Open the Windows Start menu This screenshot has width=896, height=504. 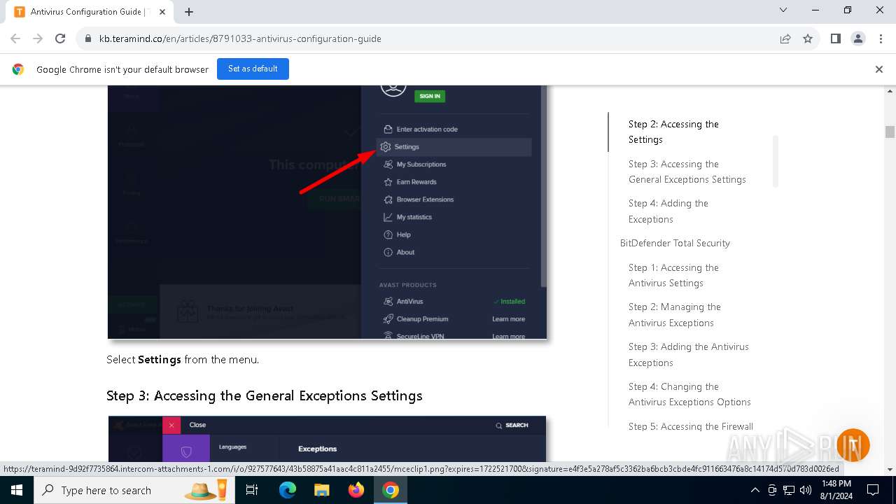(x=17, y=490)
